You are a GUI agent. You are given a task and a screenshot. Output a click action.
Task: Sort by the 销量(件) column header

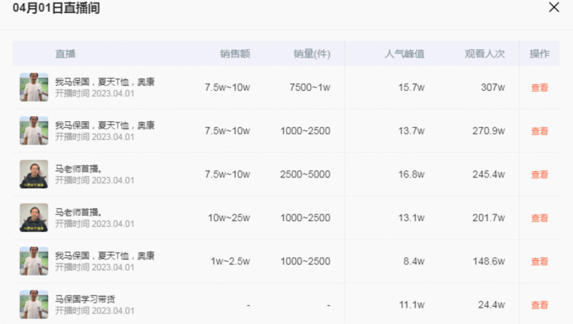pyautogui.click(x=312, y=54)
